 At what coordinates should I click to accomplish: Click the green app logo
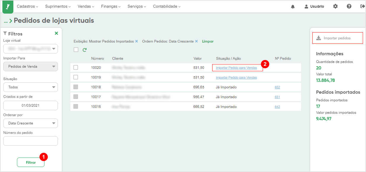[8, 7]
